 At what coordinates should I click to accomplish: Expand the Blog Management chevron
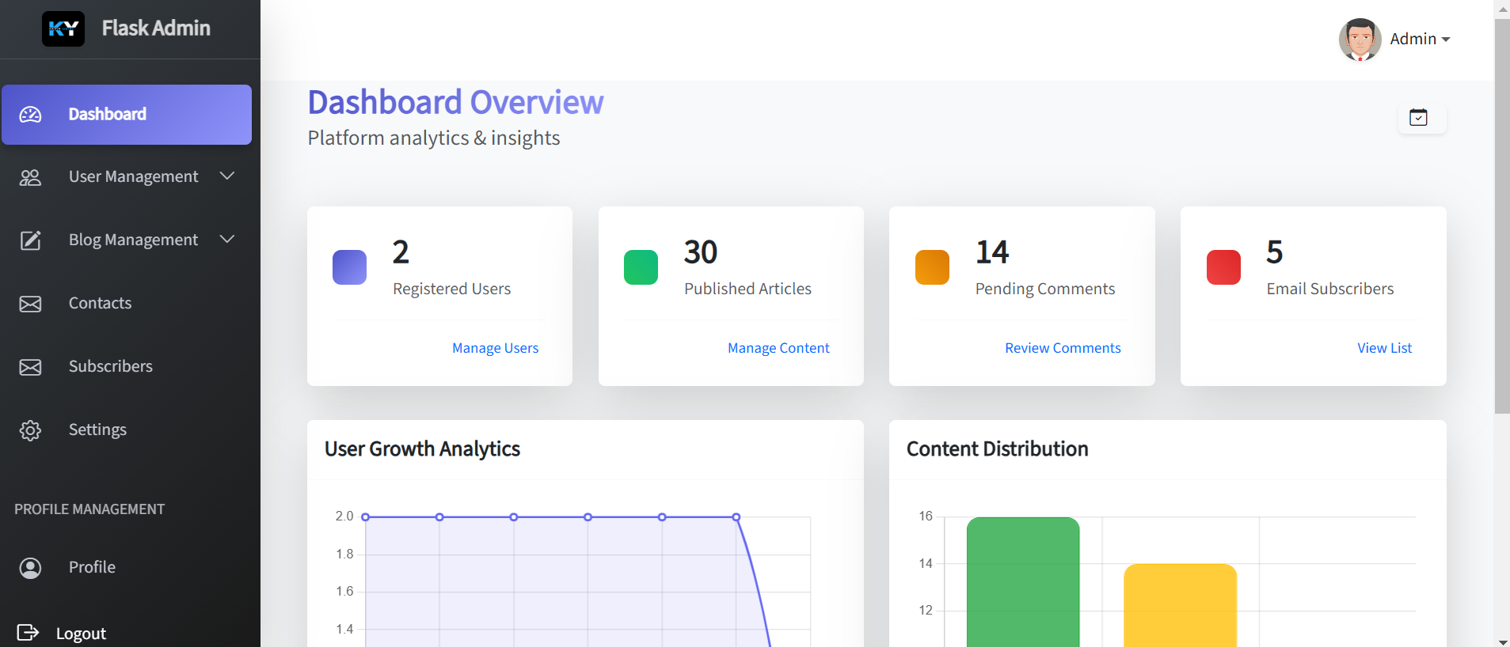click(227, 239)
